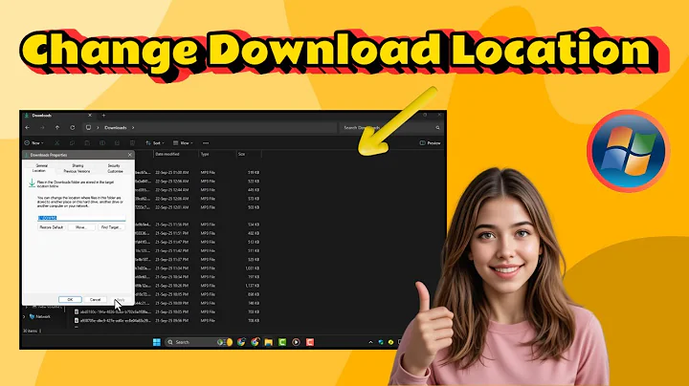The image size is (689, 386).
Task: Open File Explorer from the taskbar
Action: coord(269,342)
